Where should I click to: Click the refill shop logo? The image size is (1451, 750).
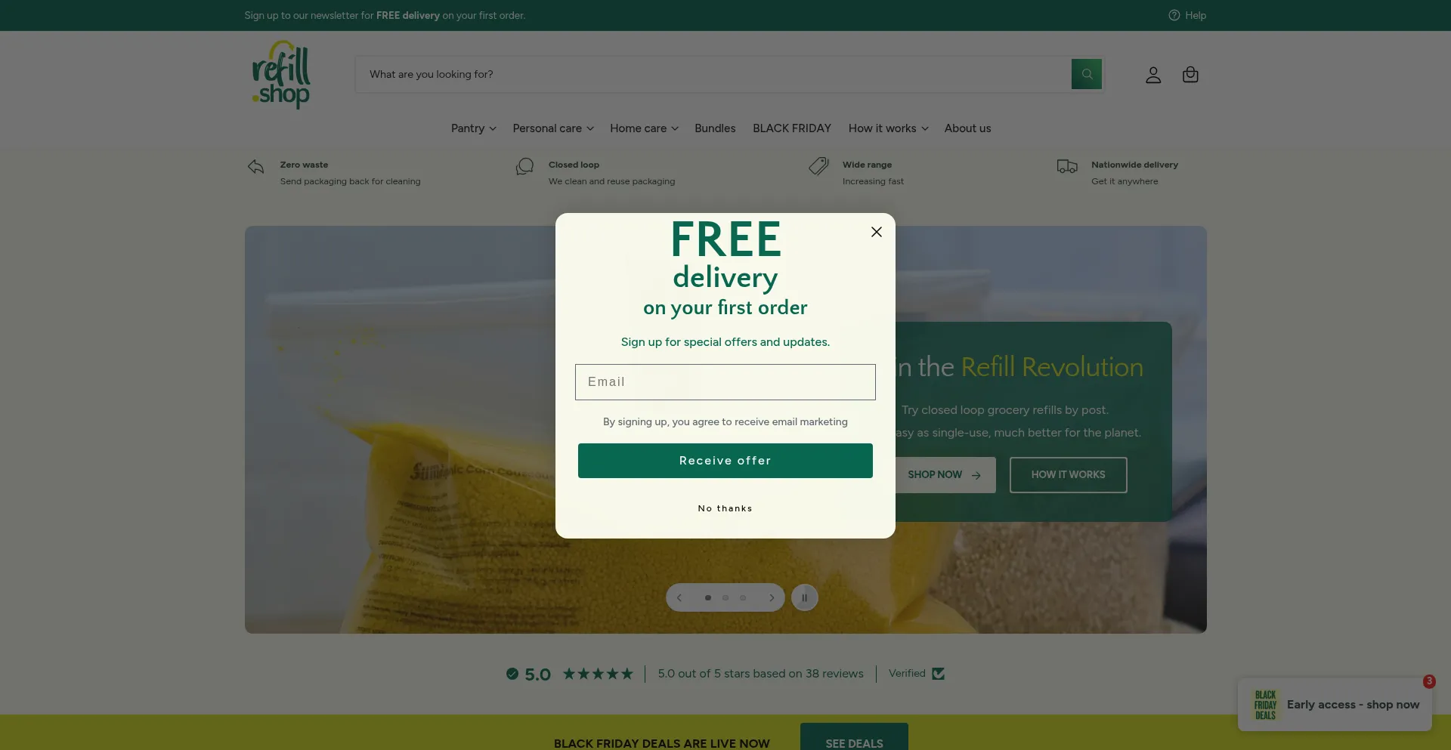281,74
